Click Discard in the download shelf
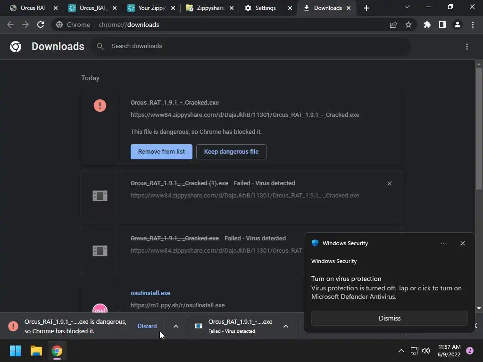 [x=147, y=326]
